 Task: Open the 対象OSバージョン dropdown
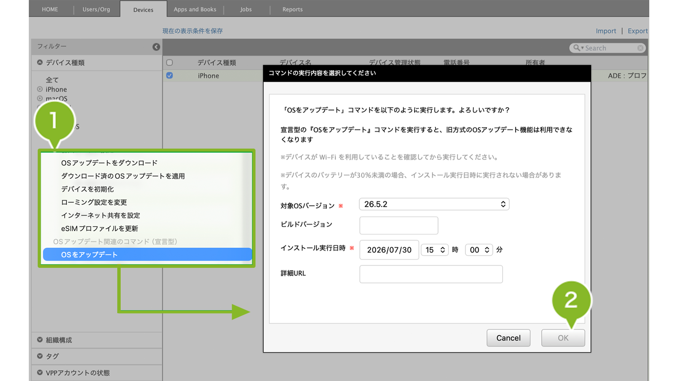434,204
